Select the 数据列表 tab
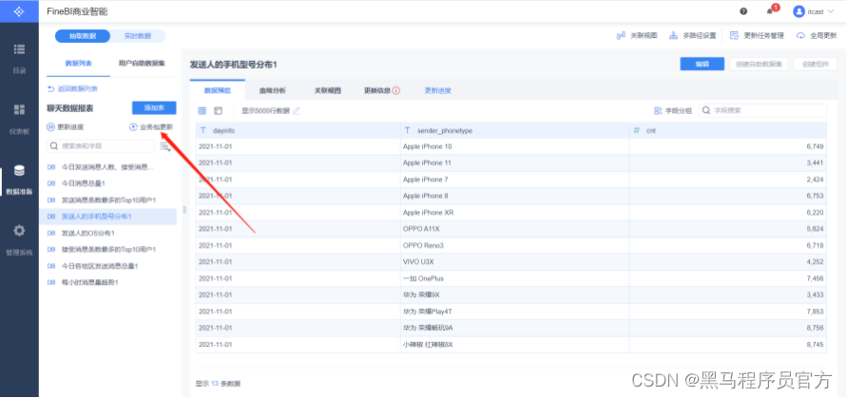Viewport: 847px width, 398px height. [x=78, y=64]
